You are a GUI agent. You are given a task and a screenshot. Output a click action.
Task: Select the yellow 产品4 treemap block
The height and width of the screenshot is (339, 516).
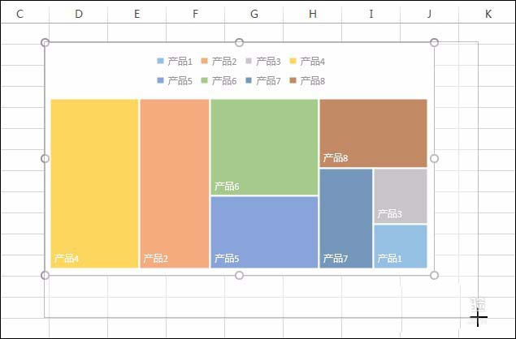pos(94,182)
